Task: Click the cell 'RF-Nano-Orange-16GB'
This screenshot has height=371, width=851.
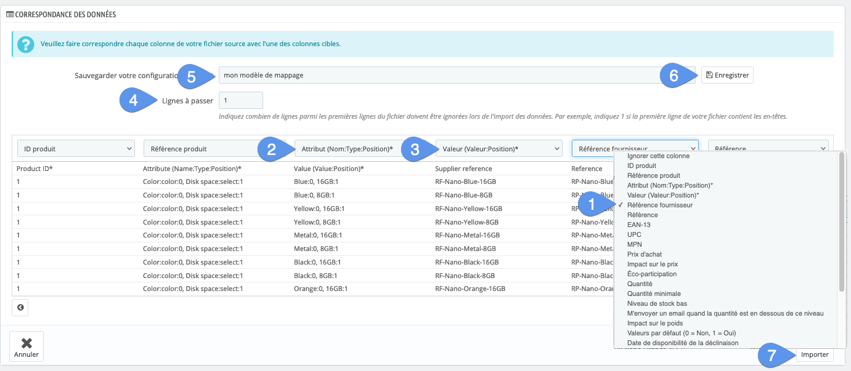Action: pyautogui.click(x=470, y=289)
